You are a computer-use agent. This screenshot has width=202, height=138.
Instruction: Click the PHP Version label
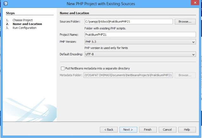[x=68, y=42]
